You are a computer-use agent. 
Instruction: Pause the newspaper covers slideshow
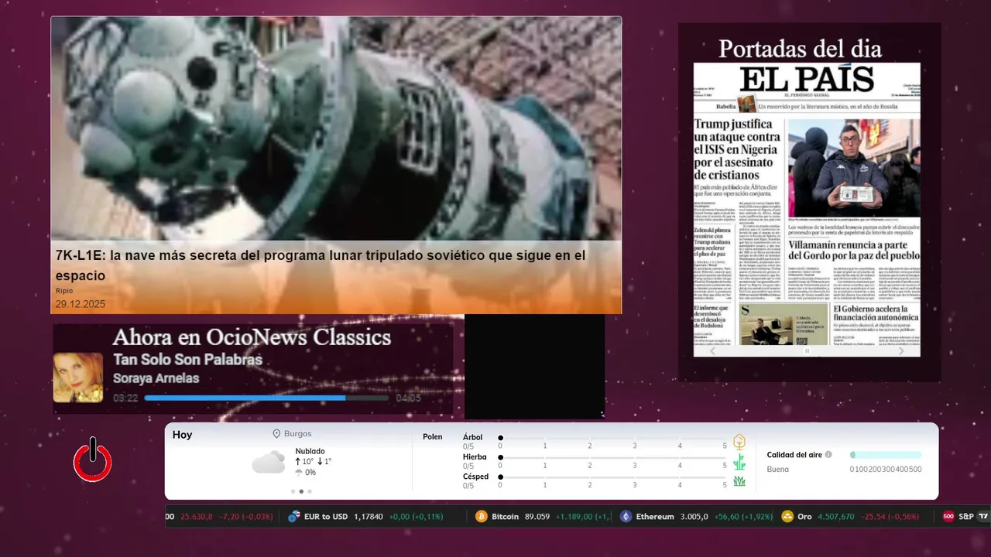pos(807,350)
